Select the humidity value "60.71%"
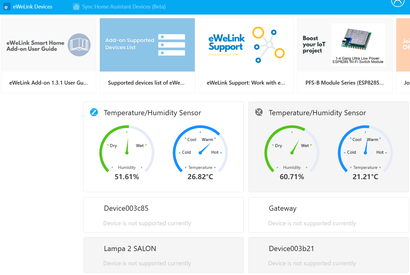410x275 pixels. 292,177
